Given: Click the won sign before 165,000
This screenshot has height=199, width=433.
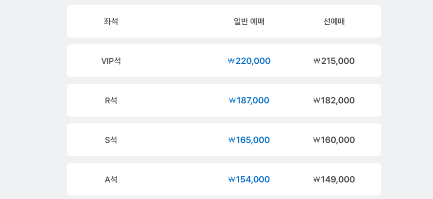Looking at the screenshot, I should (232, 140).
